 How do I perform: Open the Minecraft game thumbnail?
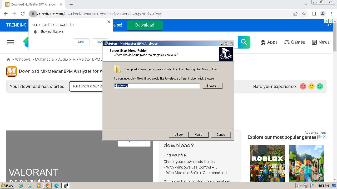pyautogui.click(x=306, y=163)
